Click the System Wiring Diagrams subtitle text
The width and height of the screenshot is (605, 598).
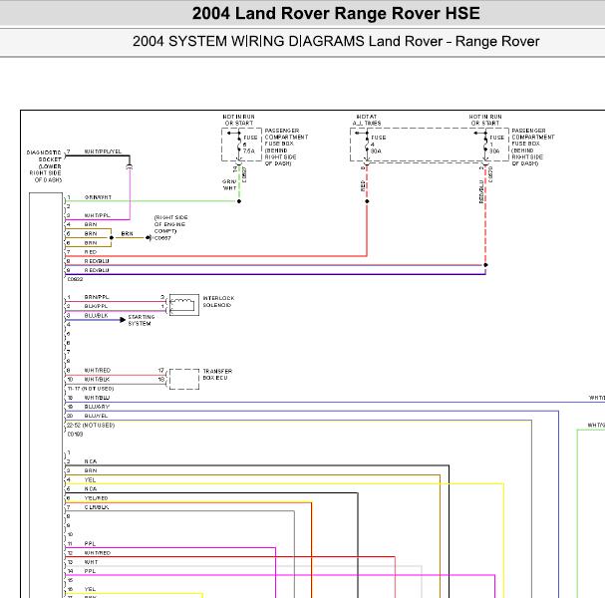point(336,41)
